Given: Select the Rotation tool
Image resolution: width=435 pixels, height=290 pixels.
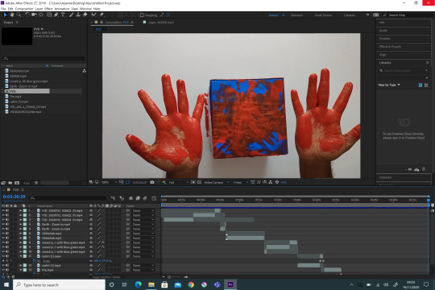Looking at the screenshot, I should pyautogui.click(x=27, y=14).
